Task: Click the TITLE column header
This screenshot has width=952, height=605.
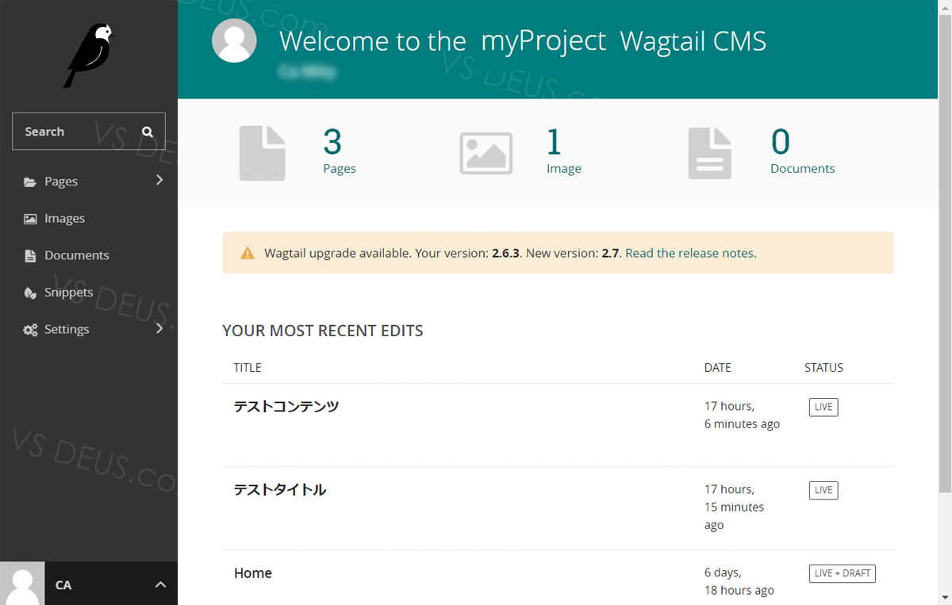Action: 248,368
